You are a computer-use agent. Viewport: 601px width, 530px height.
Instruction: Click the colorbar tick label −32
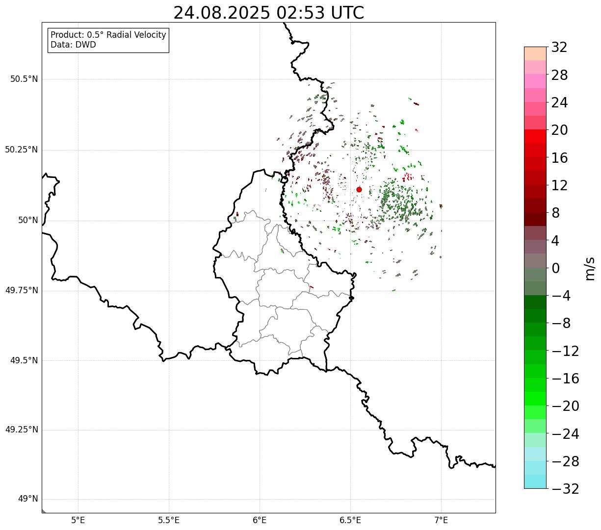[565, 489]
